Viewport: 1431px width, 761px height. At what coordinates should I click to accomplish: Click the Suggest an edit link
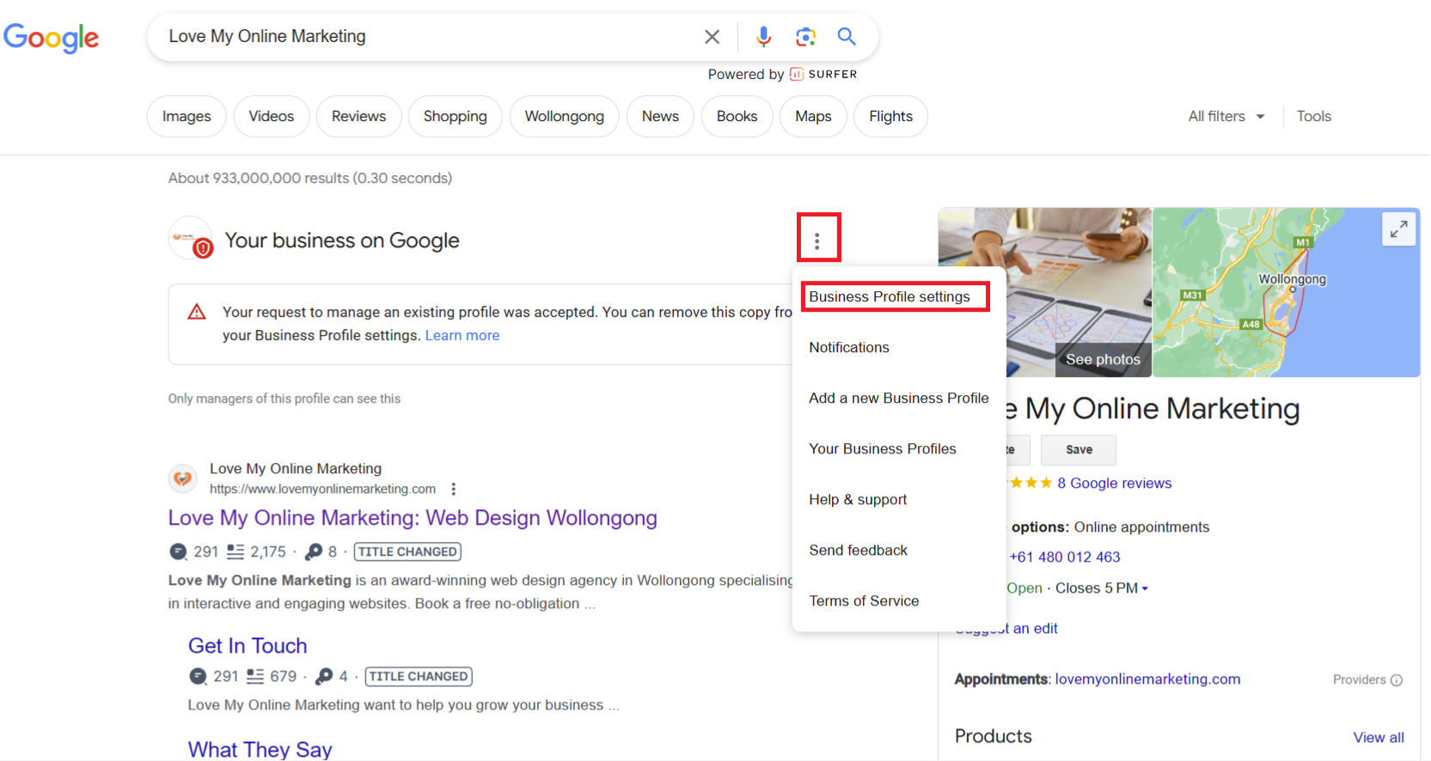[1006, 628]
